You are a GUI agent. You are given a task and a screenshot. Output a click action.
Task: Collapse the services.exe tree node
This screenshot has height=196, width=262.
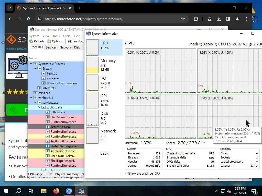point(35,102)
